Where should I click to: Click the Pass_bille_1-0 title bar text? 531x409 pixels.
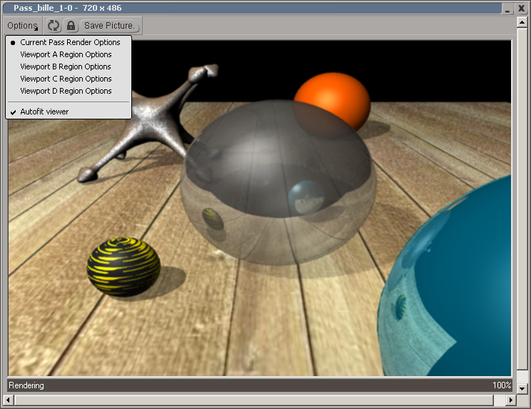click(x=67, y=8)
